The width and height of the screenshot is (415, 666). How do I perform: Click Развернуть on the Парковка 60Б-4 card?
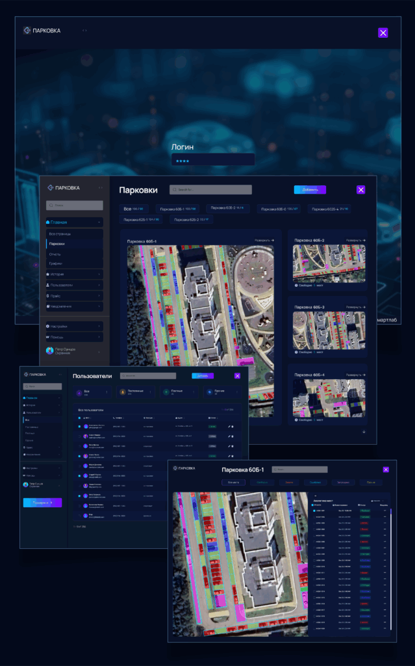tap(356, 375)
